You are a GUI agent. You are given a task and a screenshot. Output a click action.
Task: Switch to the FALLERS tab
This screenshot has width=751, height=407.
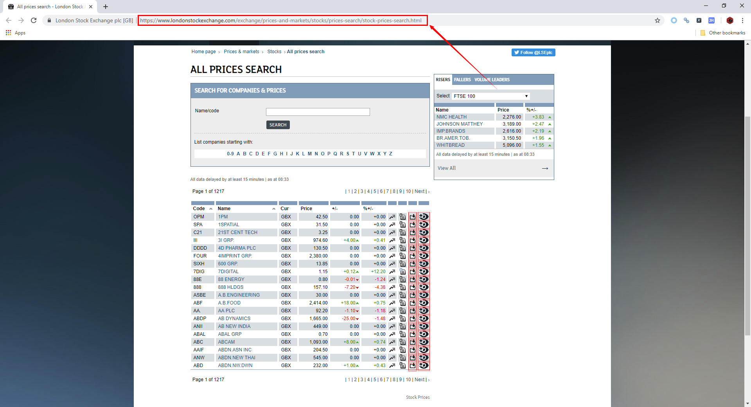[462, 80]
